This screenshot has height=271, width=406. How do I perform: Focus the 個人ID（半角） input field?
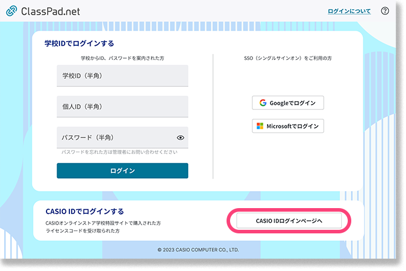(x=122, y=106)
